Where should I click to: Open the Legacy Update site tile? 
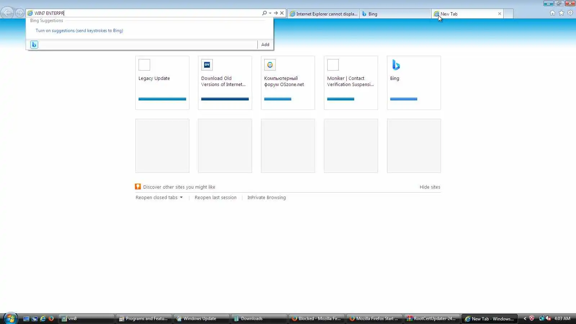pos(162,83)
